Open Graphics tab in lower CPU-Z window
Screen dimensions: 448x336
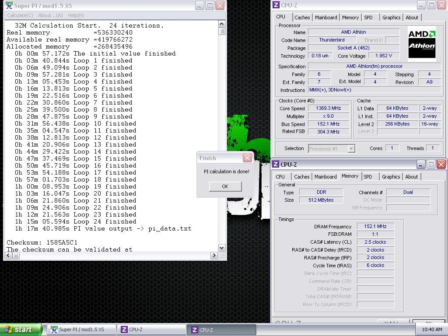click(391, 177)
